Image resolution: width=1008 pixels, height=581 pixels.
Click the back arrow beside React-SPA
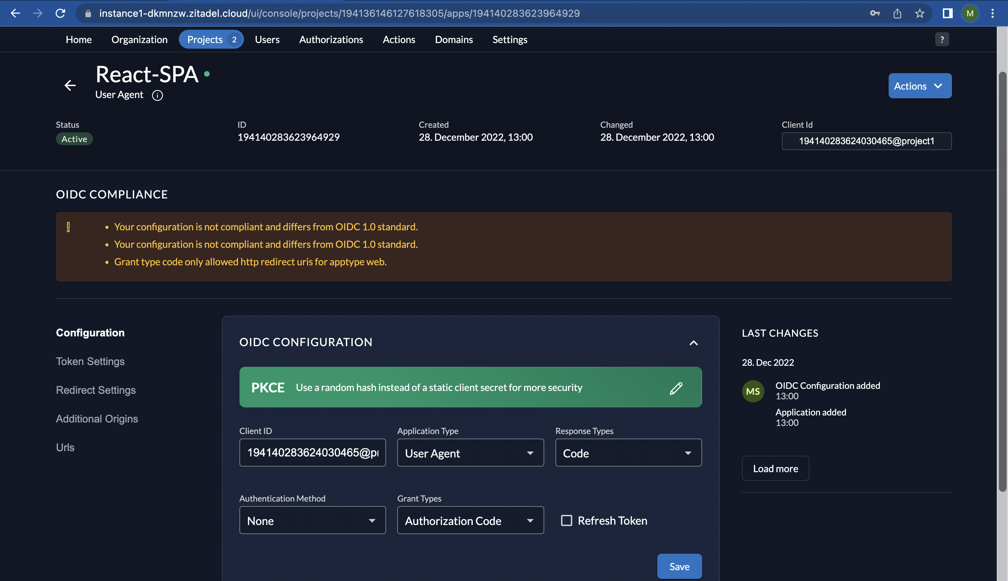click(70, 85)
